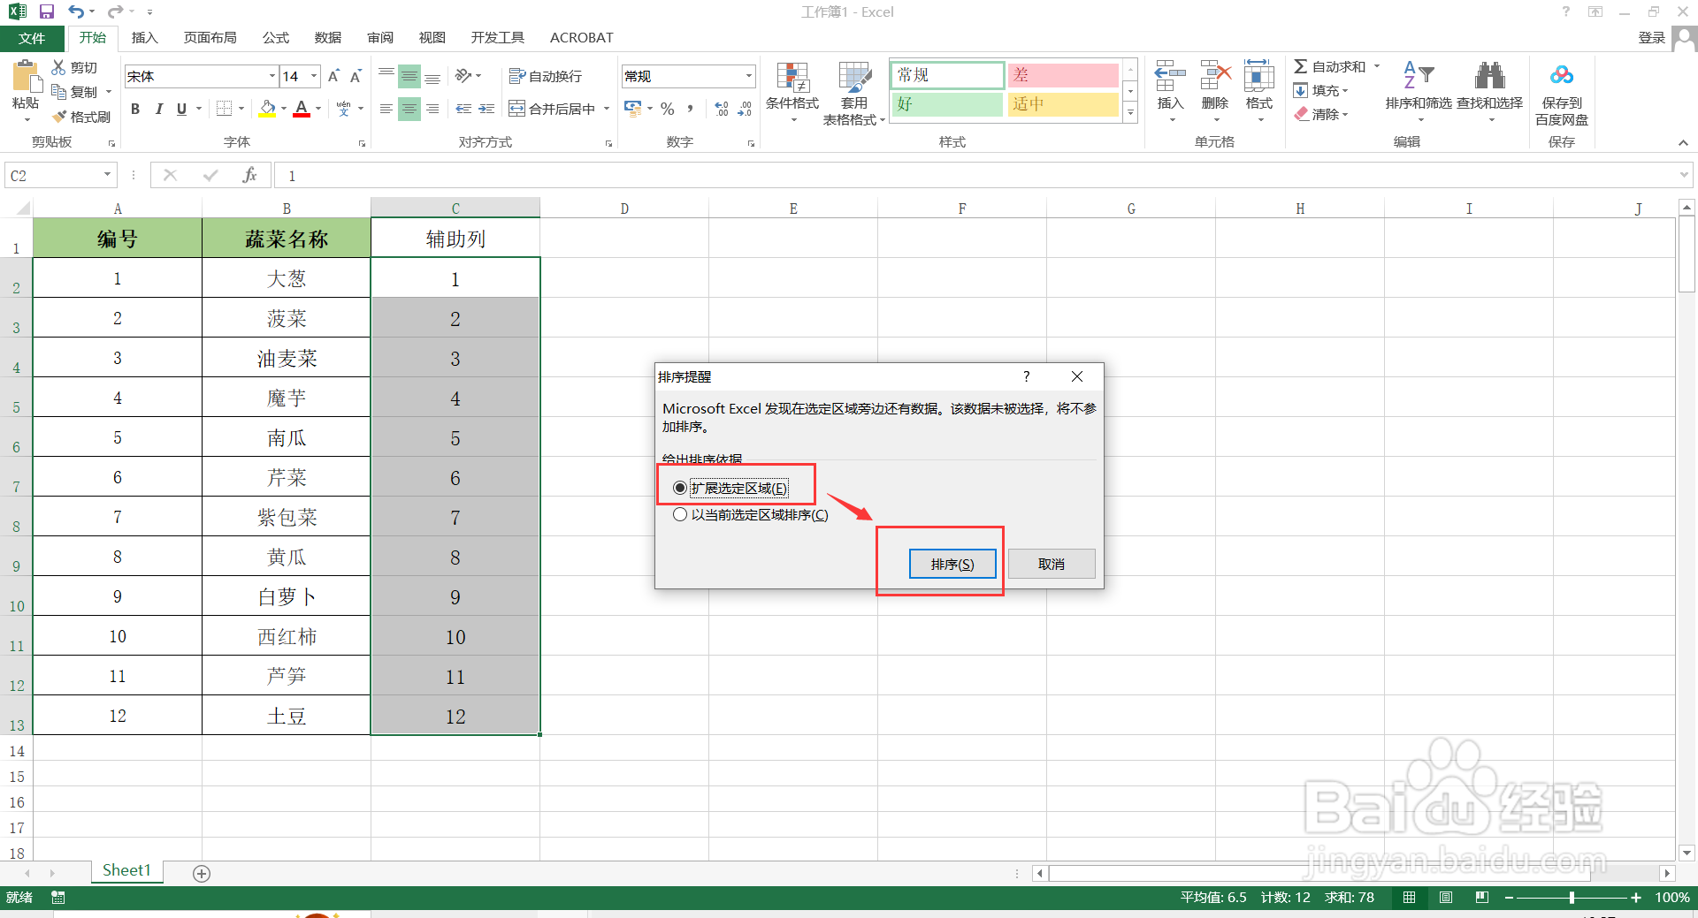Toggle Italic formatting
The width and height of the screenshot is (1698, 918).
tap(158, 109)
